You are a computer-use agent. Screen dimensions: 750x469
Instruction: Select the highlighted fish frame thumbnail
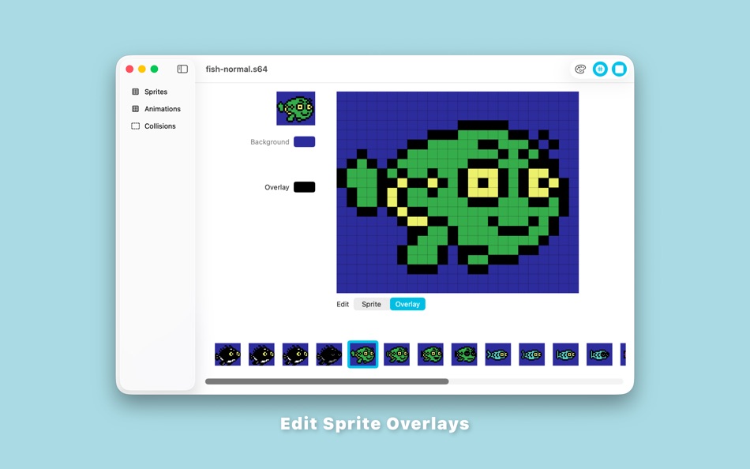click(x=362, y=354)
